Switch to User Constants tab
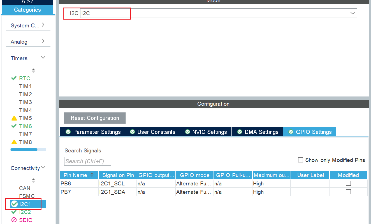 tap(152, 132)
